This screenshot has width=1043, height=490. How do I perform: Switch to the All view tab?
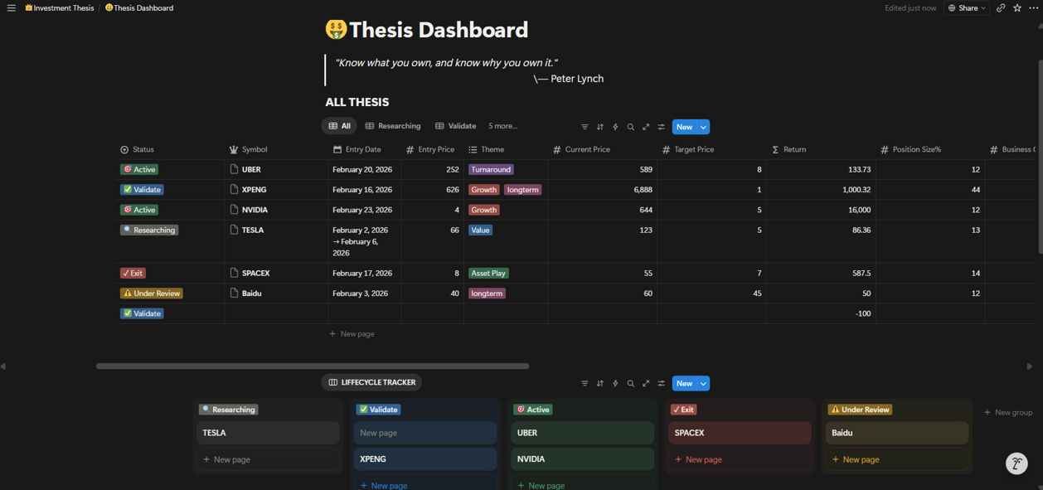point(339,126)
